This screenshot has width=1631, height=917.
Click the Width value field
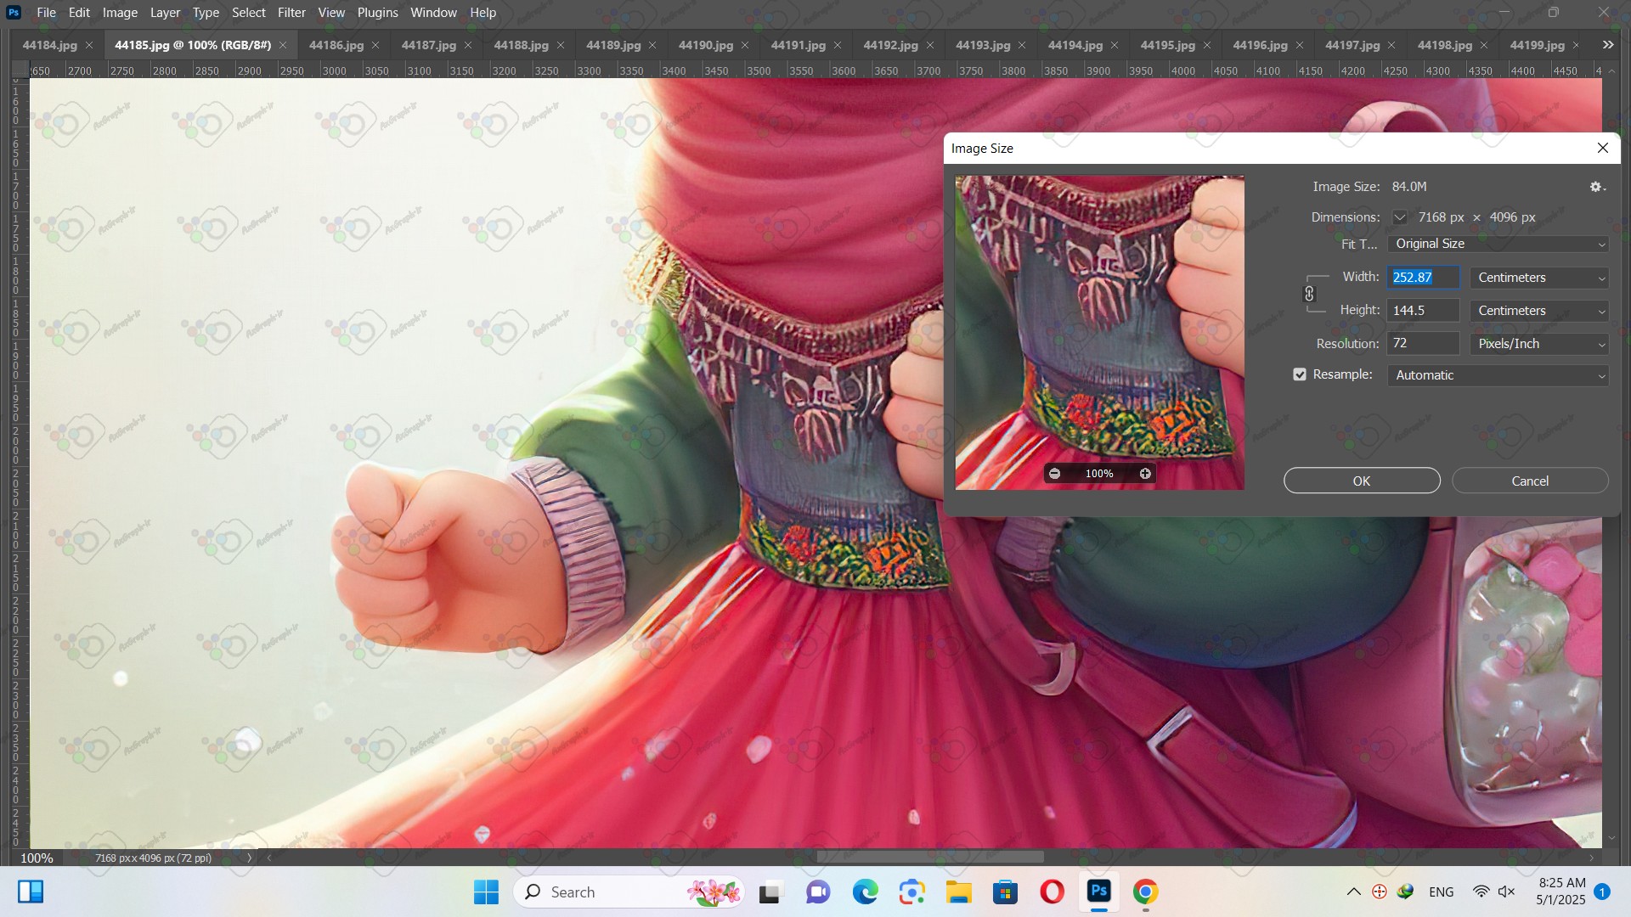1424,278
